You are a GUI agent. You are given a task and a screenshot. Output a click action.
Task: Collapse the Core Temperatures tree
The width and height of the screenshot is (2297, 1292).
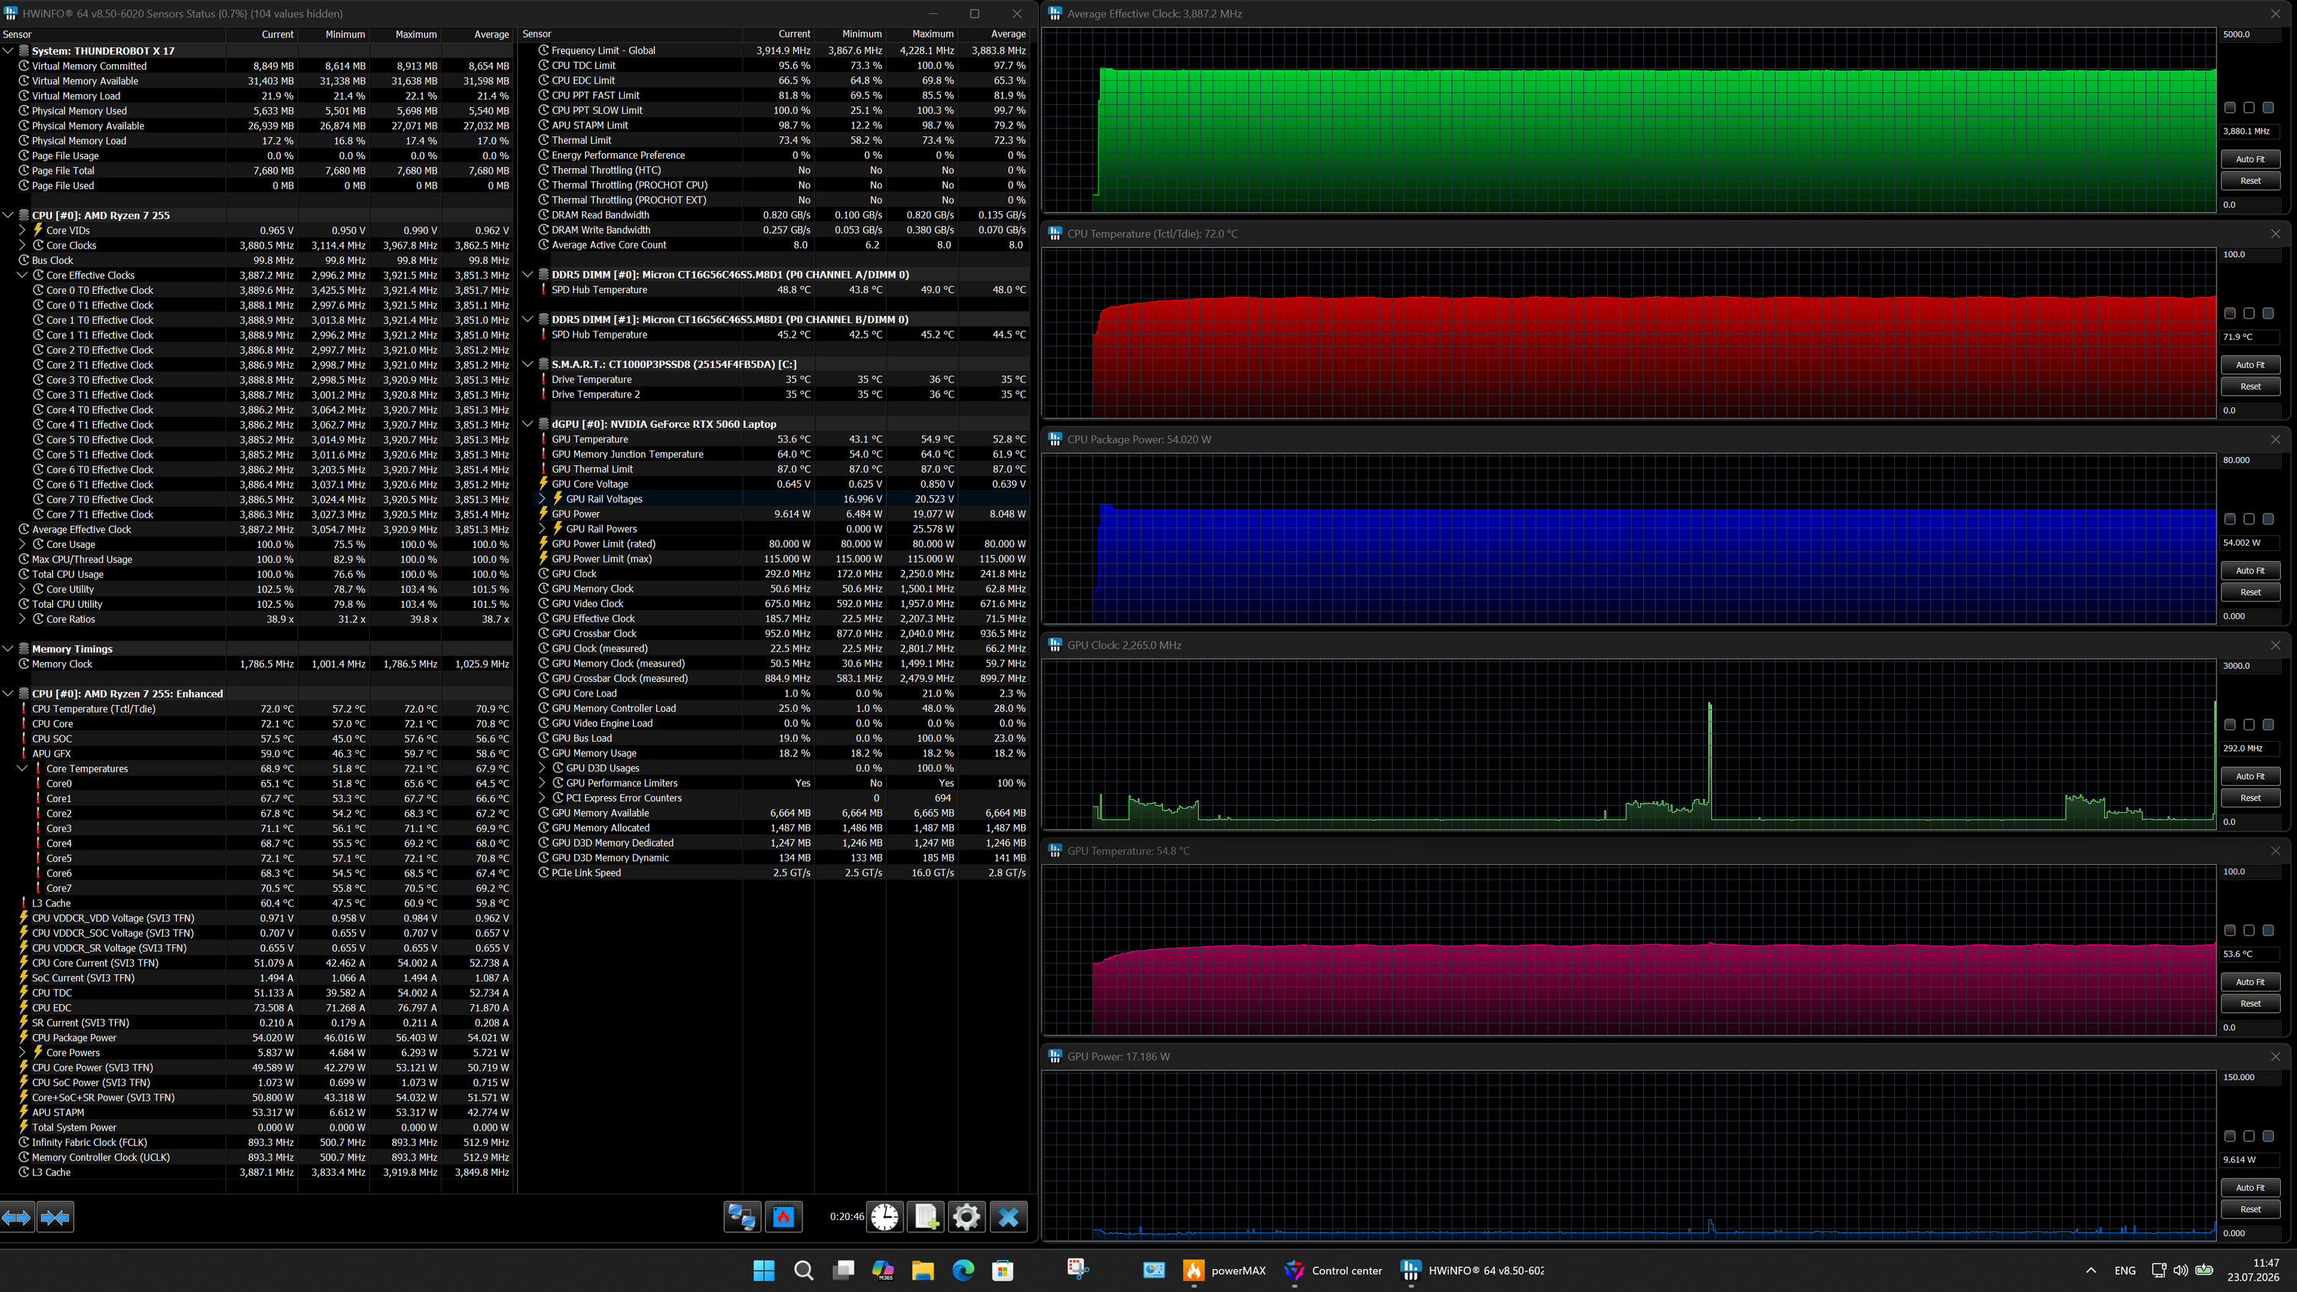point(23,768)
